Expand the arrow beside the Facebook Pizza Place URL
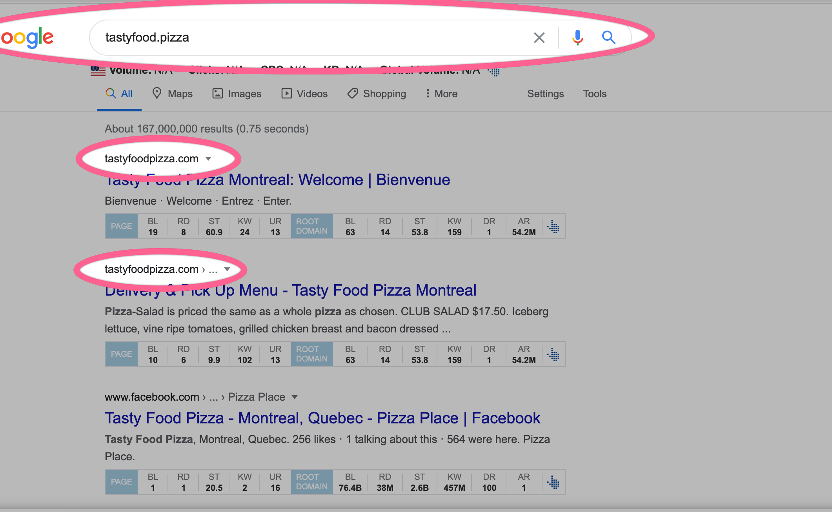 point(295,397)
